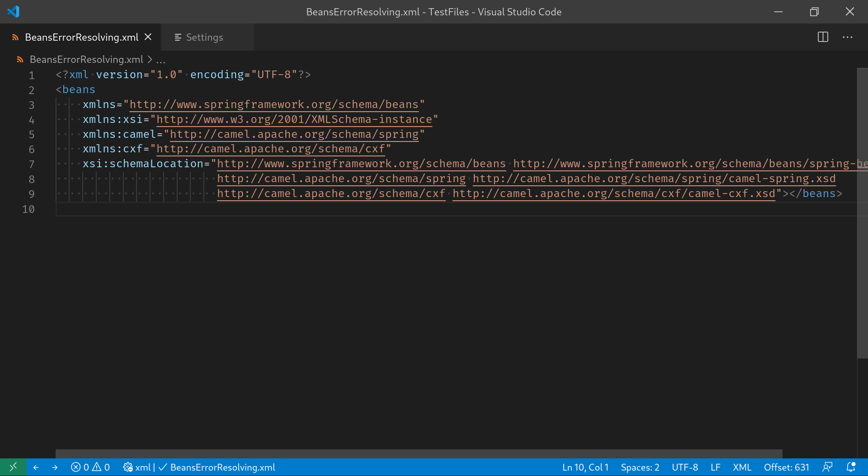Open the camel-spring.xsd link

pyautogui.click(x=654, y=179)
